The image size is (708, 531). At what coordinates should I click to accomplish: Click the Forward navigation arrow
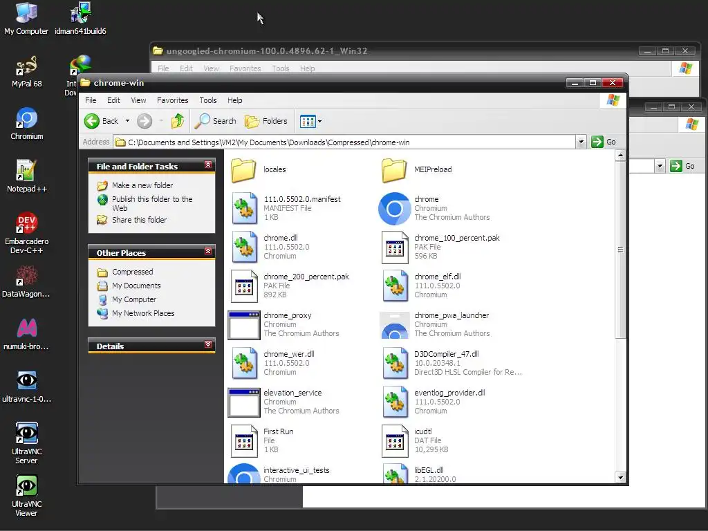click(x=145, y=121)
